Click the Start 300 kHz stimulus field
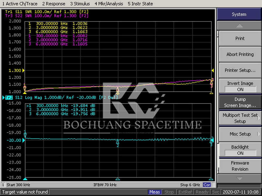Image resolution: width=262 pixels, height=196 pixels. pyautogui.click(x=18, y=185)
